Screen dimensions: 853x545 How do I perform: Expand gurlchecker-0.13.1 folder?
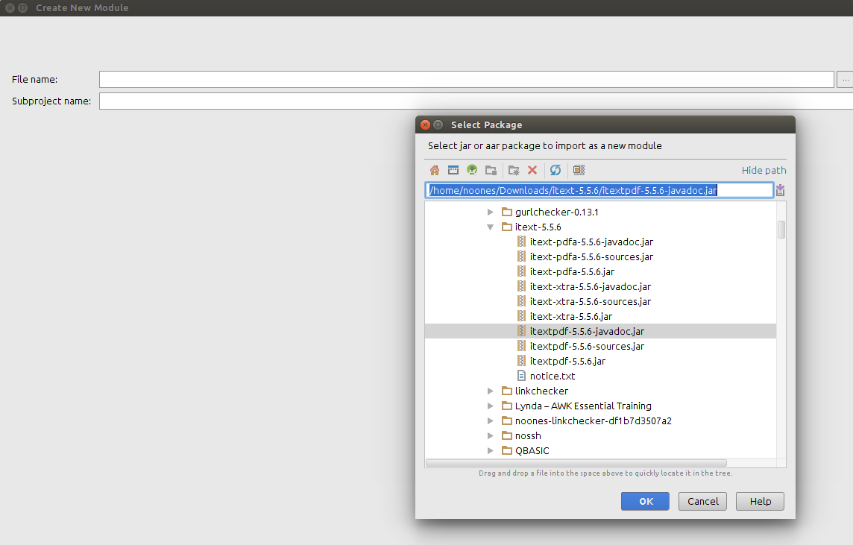490,212
